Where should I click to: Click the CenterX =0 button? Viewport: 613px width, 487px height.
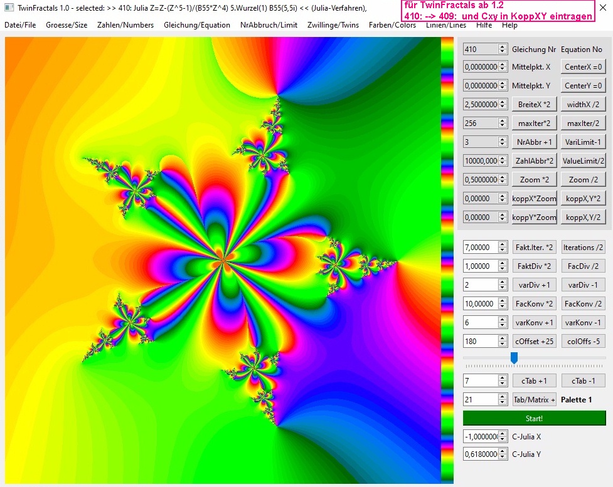tap(584, 67)
